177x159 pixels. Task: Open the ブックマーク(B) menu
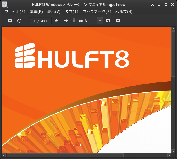pos(97,12)
